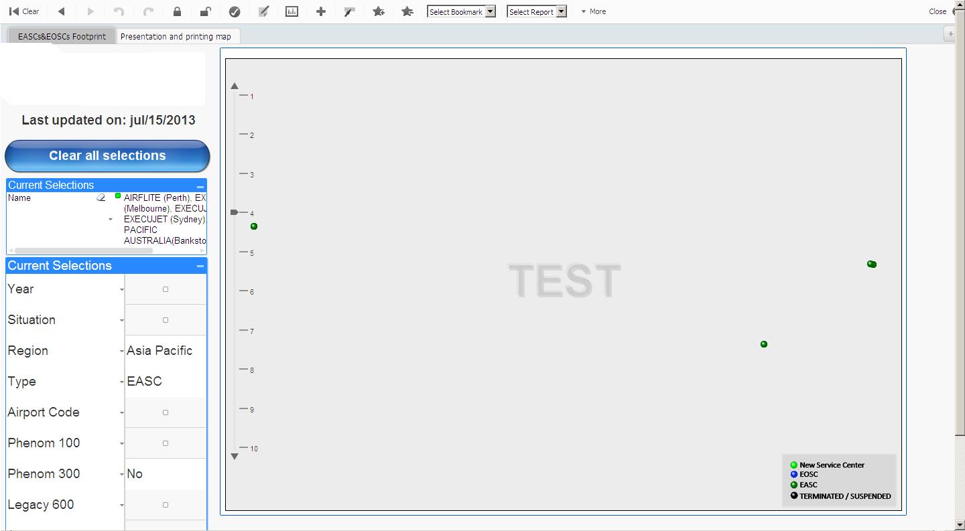Image resolution: width=965 pixels, height=531 pixels.
Task: Open the Year field dropdown arrow
Action: 121,290
